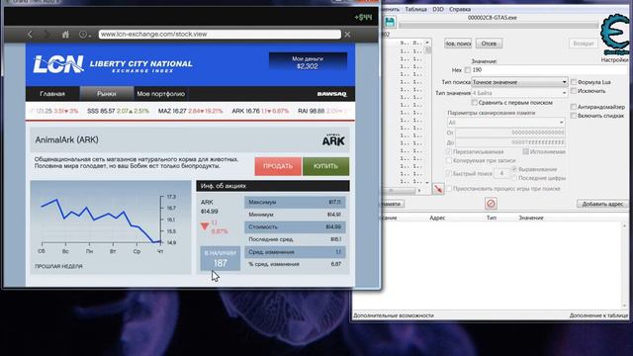This screenshot has height=356, width=633.
Task: Open the Справка menu in Cheat Engine
Action: (x=460, y=9)
